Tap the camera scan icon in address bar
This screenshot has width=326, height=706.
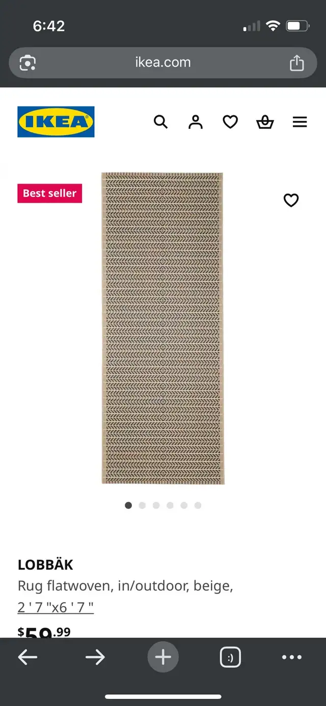click(x=28, y=63)
